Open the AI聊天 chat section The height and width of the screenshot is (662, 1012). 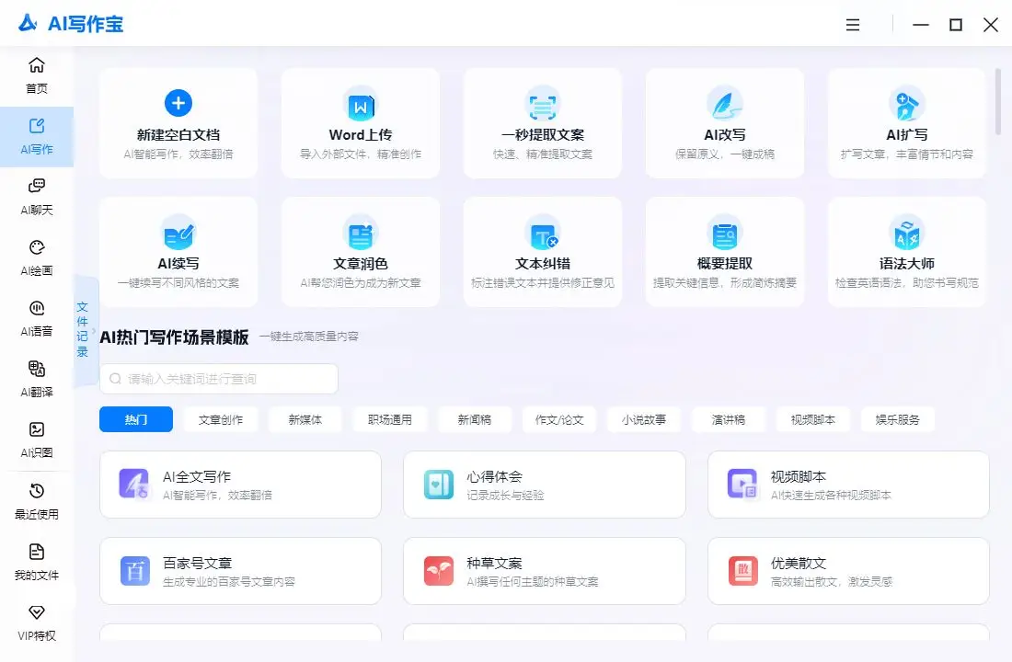(37, 198)
